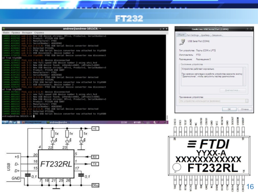Click the YYXX-A marking on chip package
The height and width of the screenshot is (193, 258).
[x=211, y=153]
